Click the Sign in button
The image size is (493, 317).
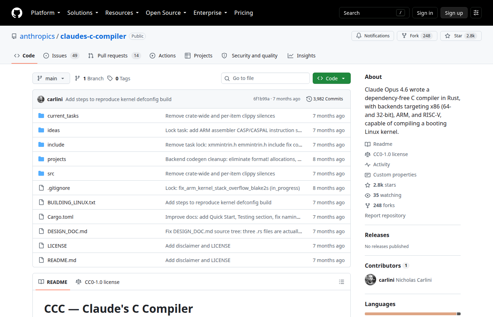[425, 13]
